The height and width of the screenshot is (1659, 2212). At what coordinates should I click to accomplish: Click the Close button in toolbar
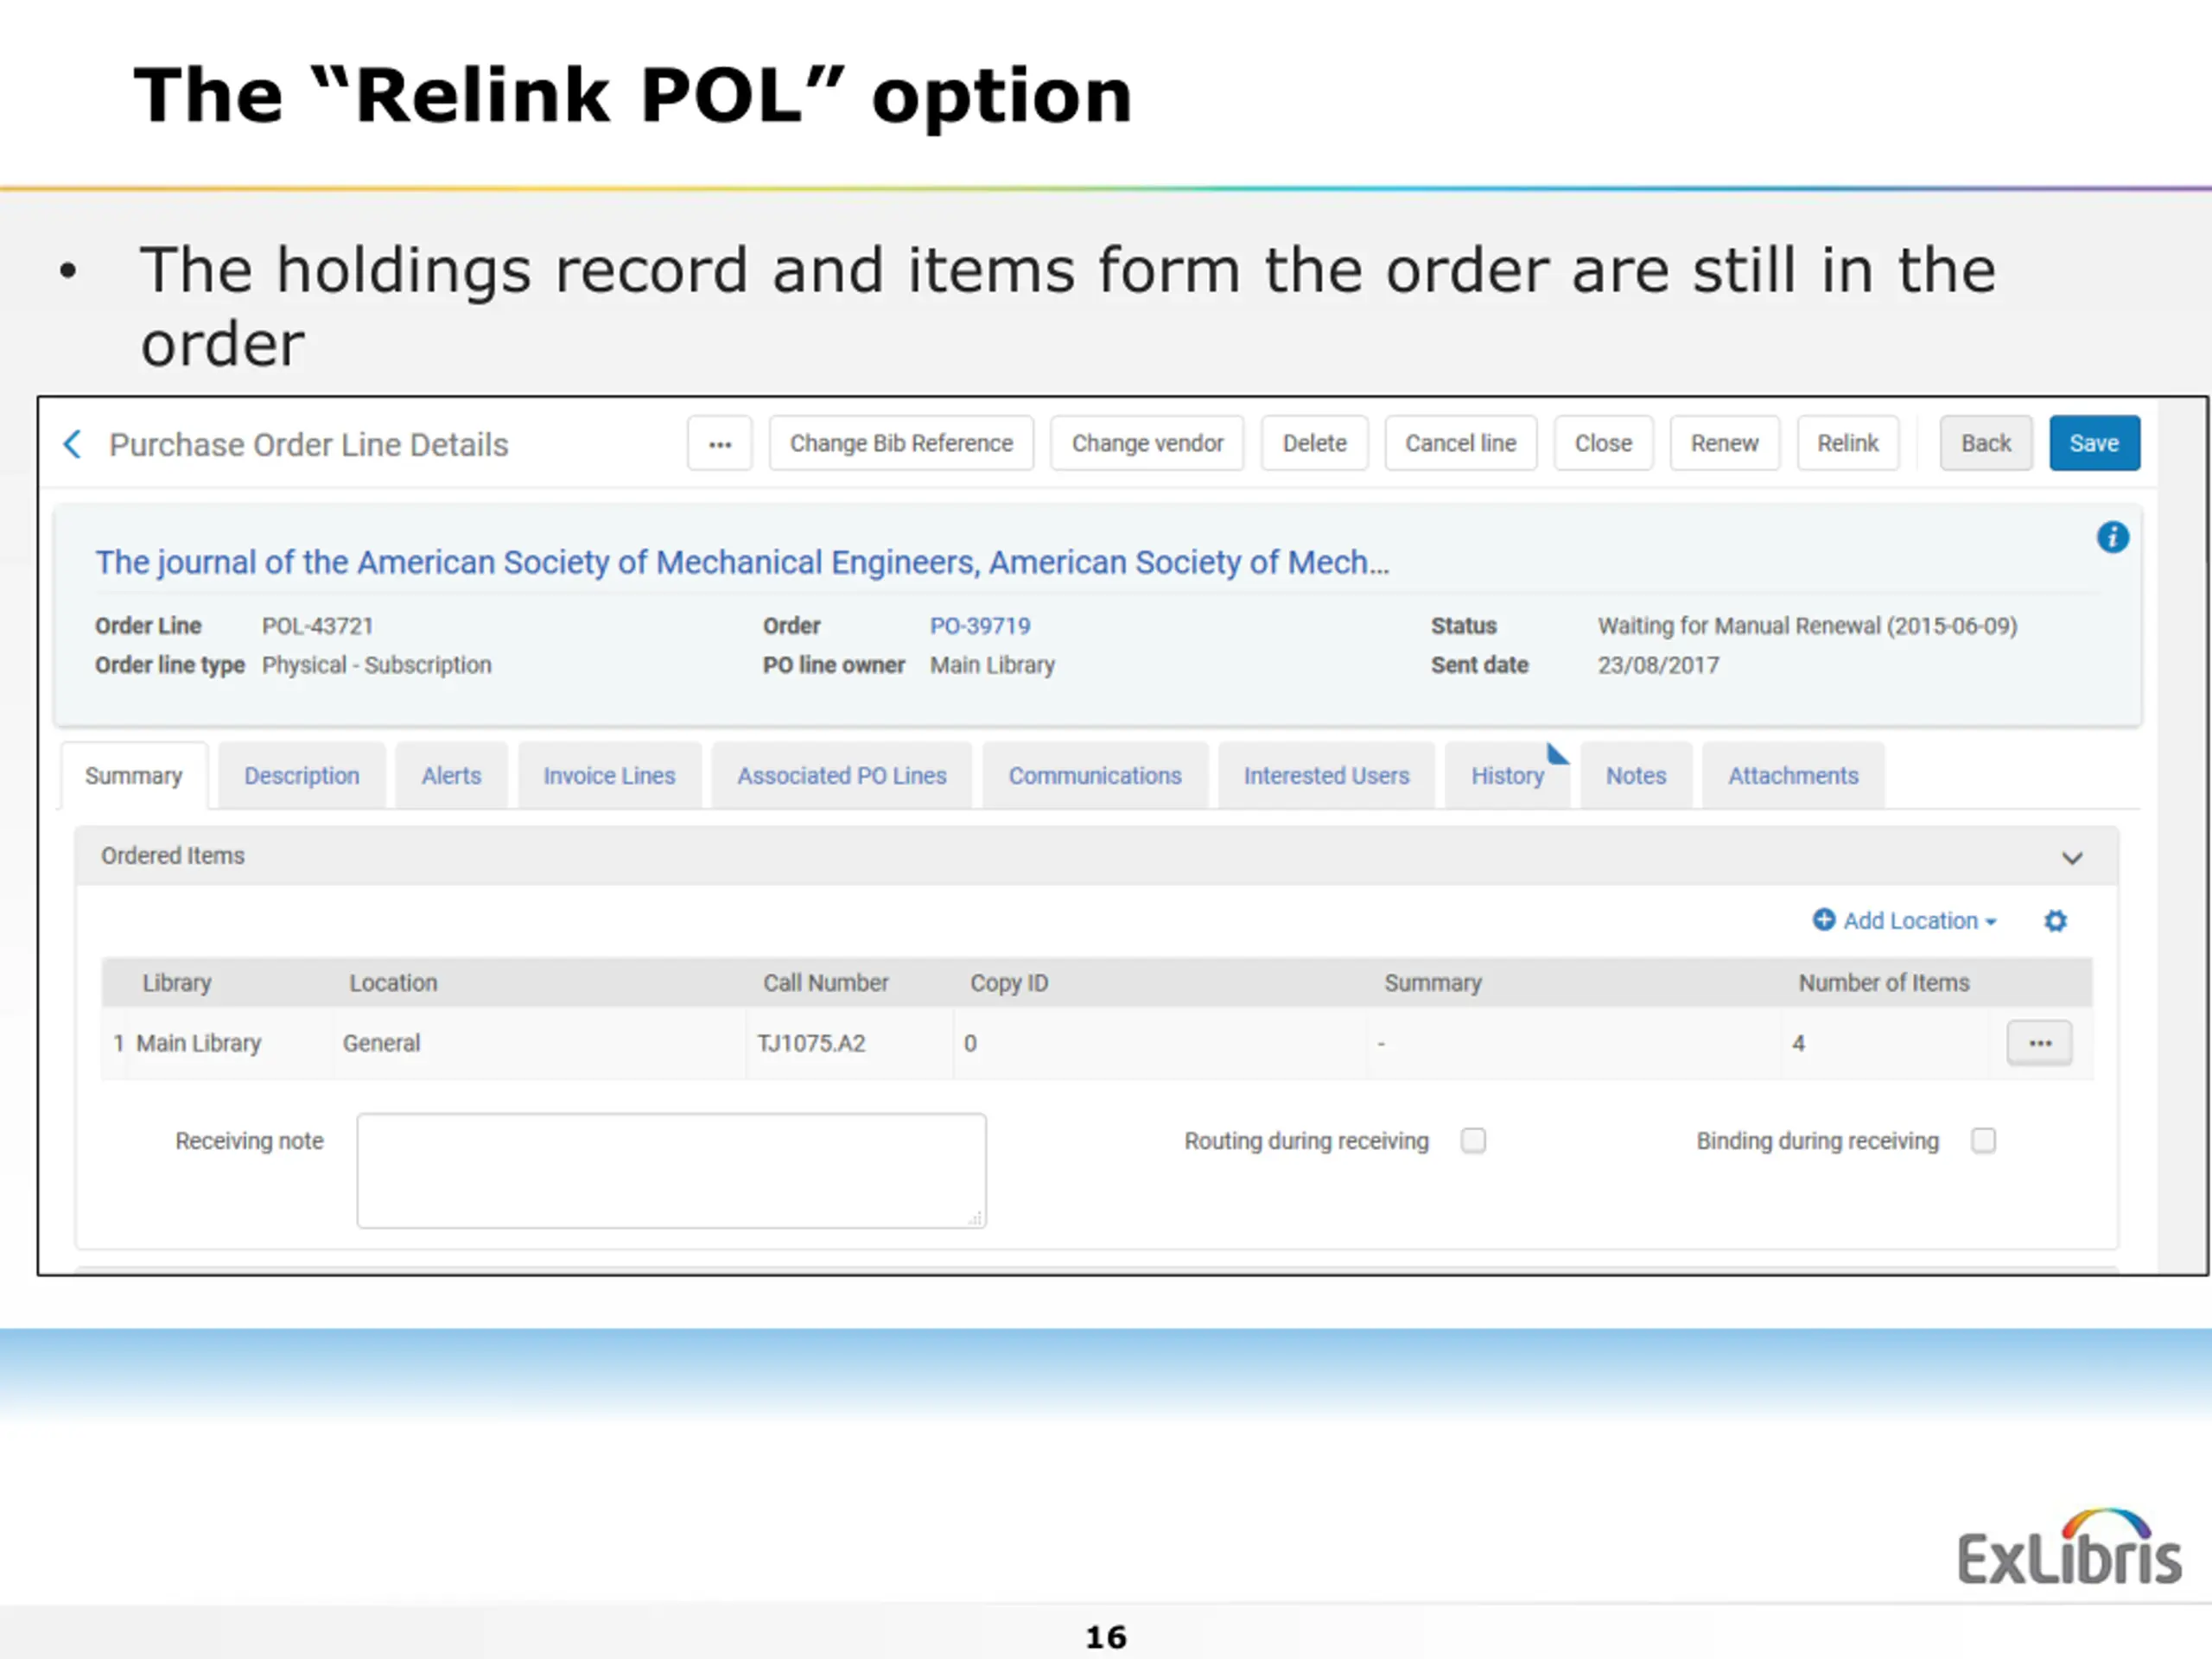(x=1603, y=444)
